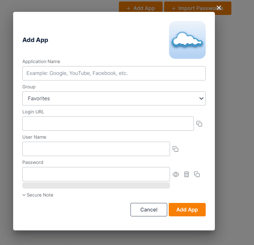254x245 pixels.
Task: Click the cloud app icon image
Action: point(187,40)
